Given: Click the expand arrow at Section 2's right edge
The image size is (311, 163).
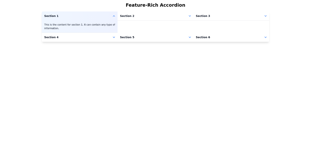Looking at the screenshot, I should point(190,16).
